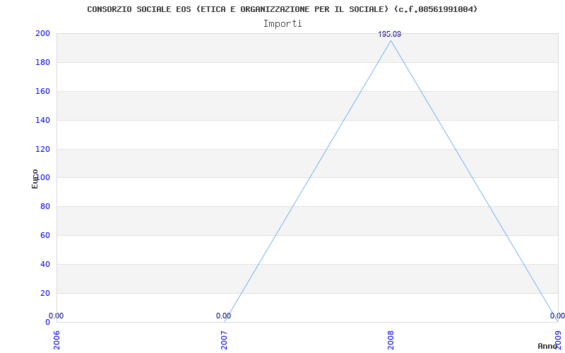The width and height of the screenshot is (565, 353).
Task: Click the chart title CONSORZIO SOCIALE EOS
Action: [x=282, y=9]
